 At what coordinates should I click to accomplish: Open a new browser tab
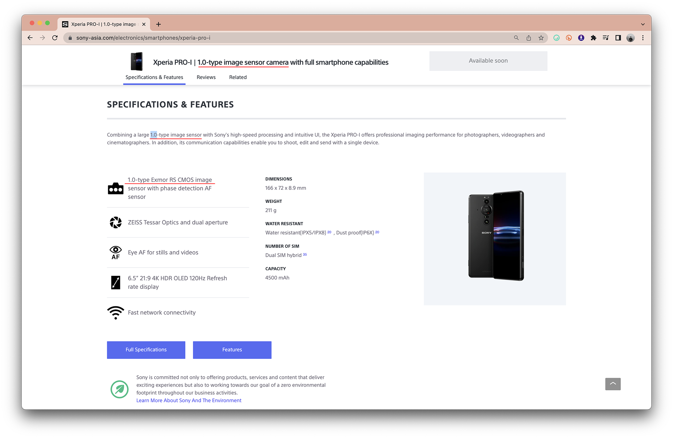pos(158,24)
